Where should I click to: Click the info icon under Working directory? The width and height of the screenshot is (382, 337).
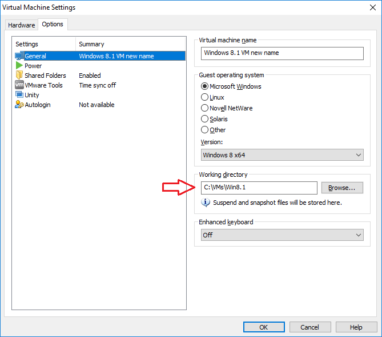point(206,202)
